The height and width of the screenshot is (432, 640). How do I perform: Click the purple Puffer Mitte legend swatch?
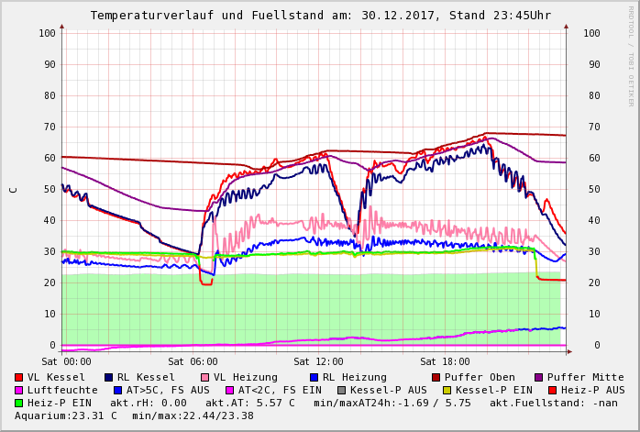[539, 377]
